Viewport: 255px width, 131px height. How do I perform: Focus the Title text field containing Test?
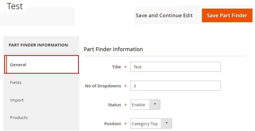(175, 67)
